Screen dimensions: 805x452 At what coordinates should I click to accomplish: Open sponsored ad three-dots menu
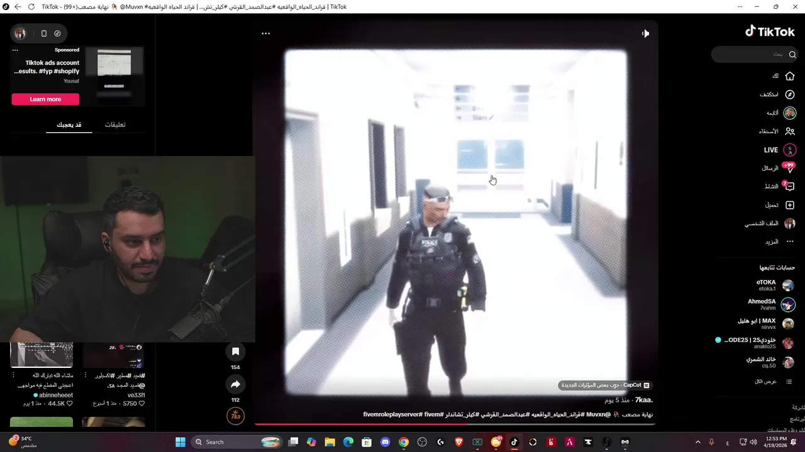click(15, 50)
